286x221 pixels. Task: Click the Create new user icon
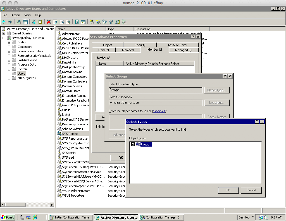click(92, 22)
